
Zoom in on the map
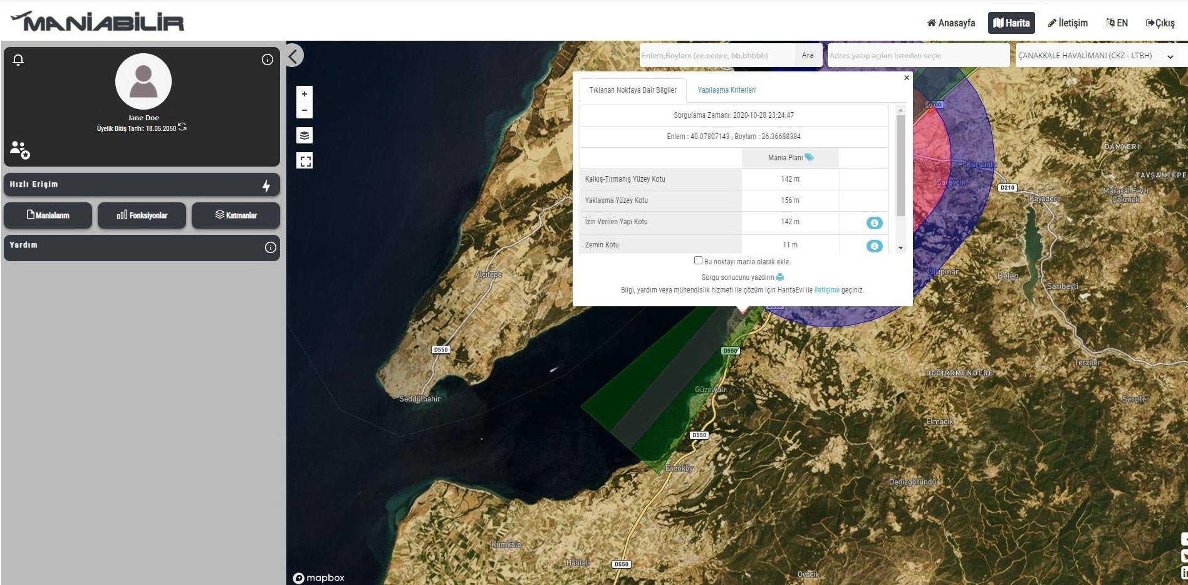(305, 94)
